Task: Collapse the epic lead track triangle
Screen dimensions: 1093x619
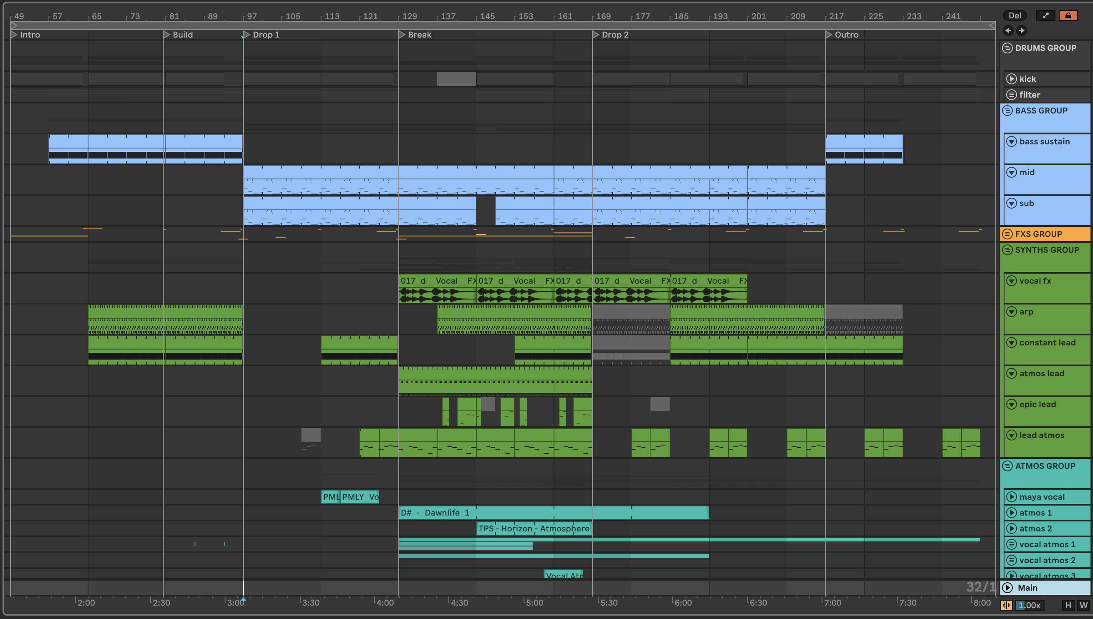Action: (1011, 405)
